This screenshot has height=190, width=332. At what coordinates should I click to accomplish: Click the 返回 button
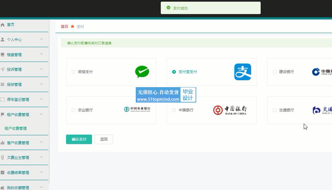pos(104,139)
